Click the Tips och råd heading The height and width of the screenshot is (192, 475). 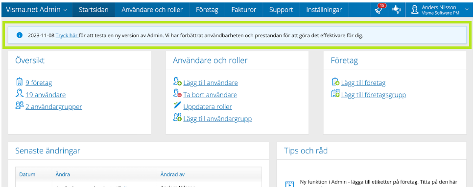306,150
